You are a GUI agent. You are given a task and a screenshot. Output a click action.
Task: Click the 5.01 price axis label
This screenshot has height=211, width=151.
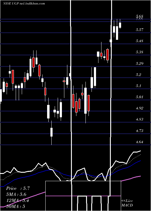(140, 97)
